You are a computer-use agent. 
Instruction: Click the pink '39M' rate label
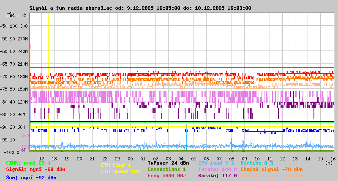click(25, 136)
